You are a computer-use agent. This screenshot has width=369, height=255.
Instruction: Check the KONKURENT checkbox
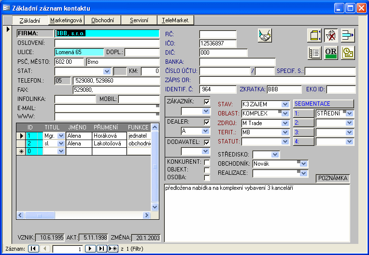click(207, 162)
